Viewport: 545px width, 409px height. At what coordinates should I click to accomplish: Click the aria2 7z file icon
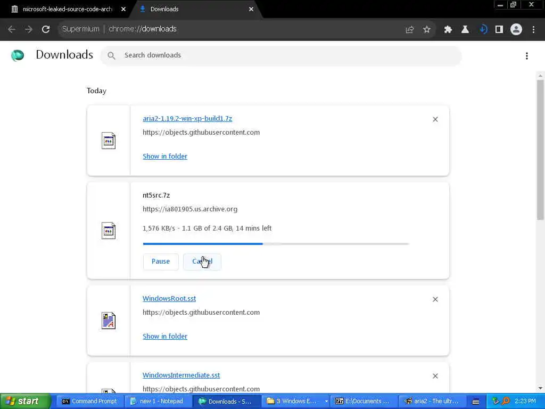pyautogui.click(x=109, y=141)
